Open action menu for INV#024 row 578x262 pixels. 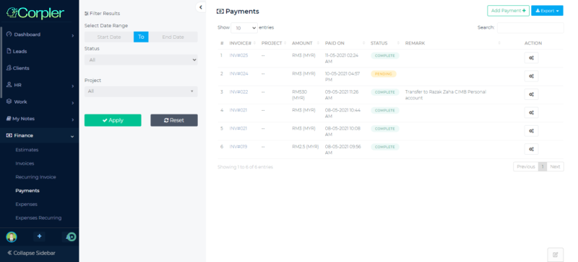[531, 76]
